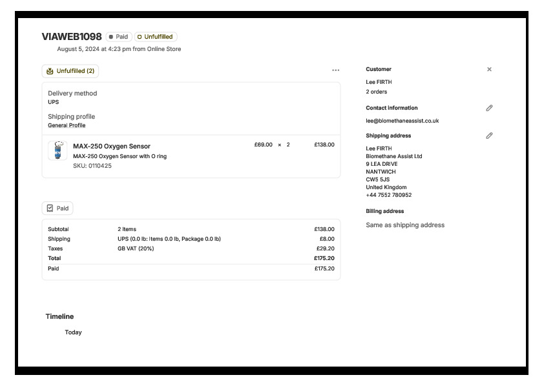
Task: Select the order number VIAWEB1098
Action: pyautogui.click(x=71, y=37)
